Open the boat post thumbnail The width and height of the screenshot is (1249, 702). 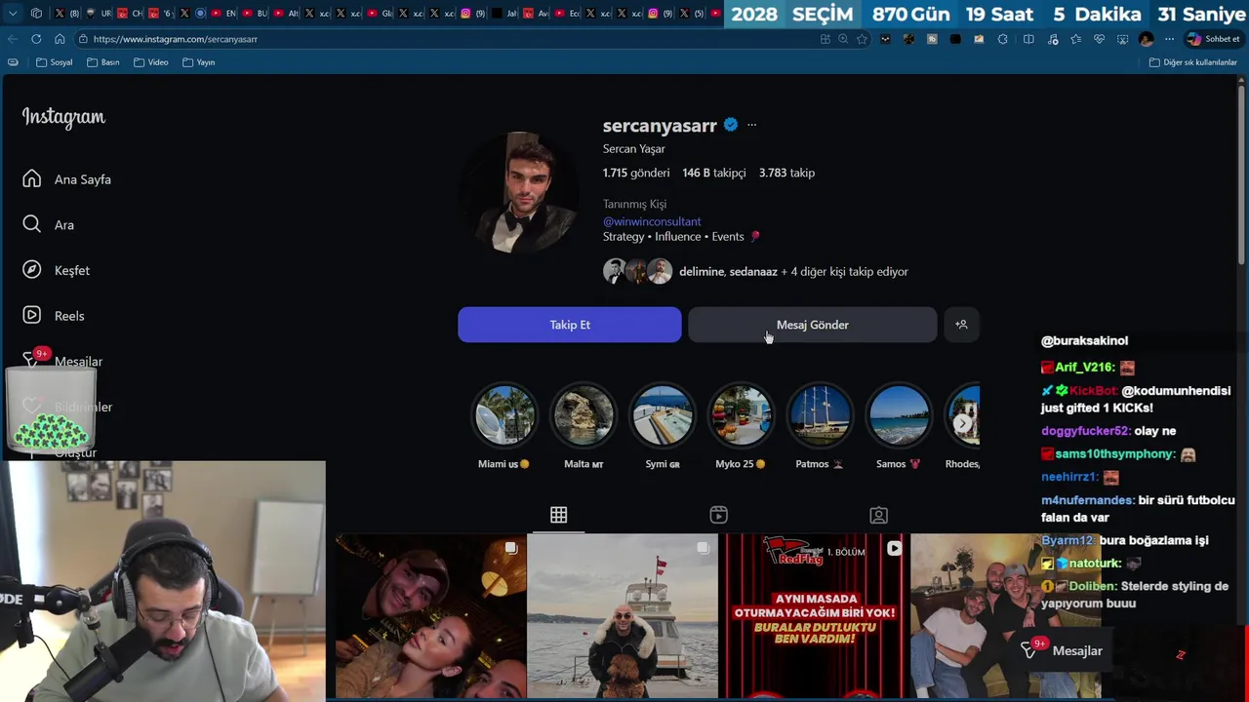click(622, 616)
